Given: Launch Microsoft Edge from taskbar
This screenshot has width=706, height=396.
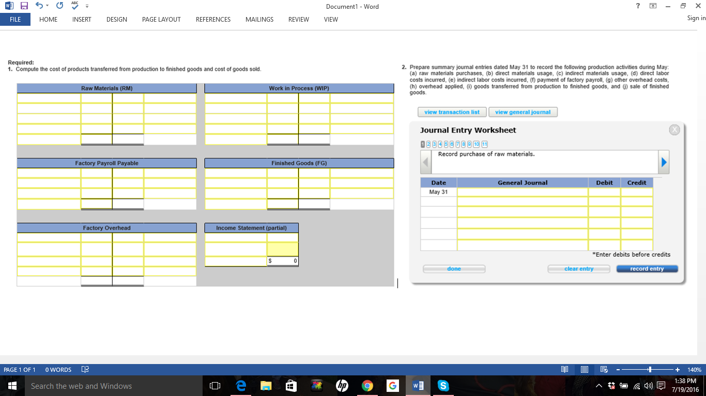Looking at the screenshot, I should click(x=241, y=386).
